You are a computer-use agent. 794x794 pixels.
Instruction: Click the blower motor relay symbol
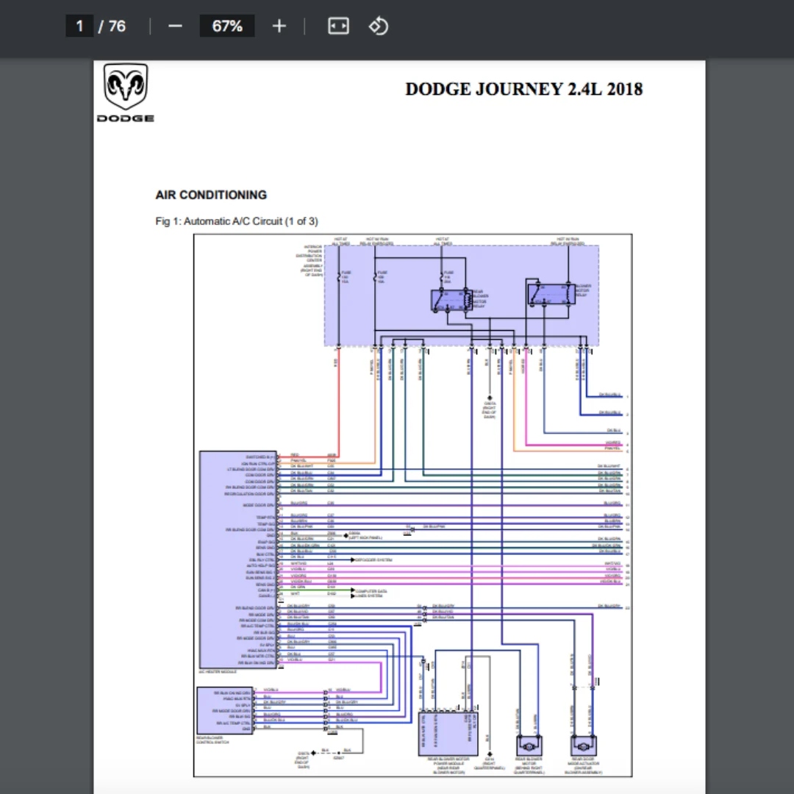click(551, 295)
